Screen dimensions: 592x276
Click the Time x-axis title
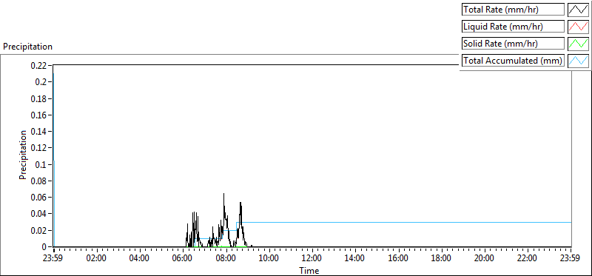pyautogui.click(x=309, y=270)
